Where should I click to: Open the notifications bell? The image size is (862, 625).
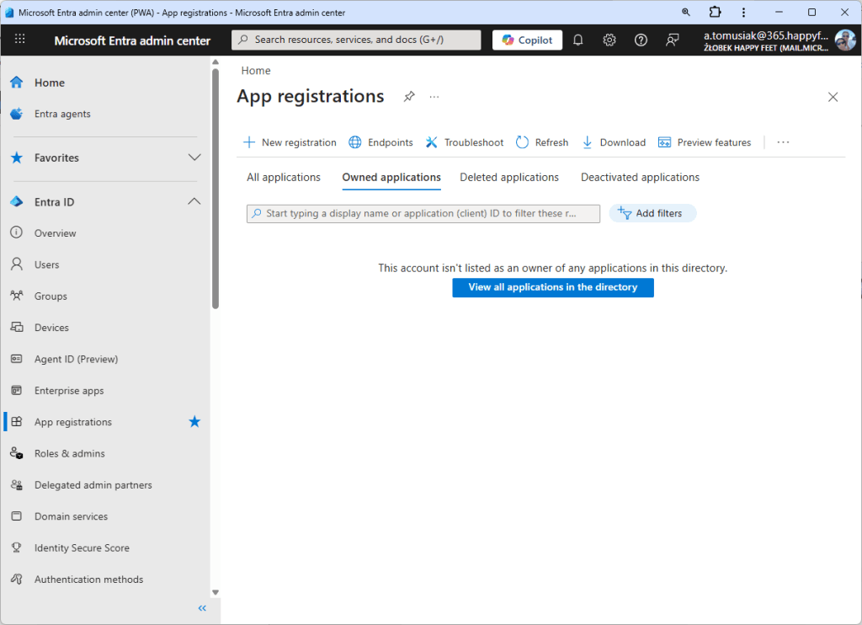pos(577,40)
